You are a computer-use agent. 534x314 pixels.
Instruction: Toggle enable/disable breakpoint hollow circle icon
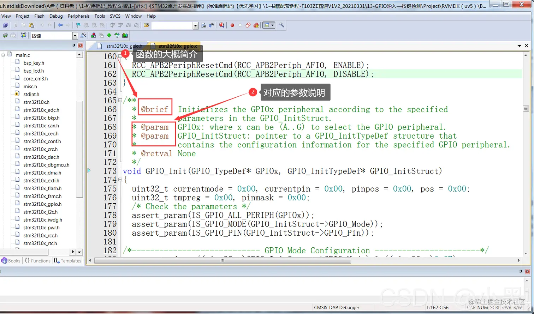click(x=240, y=25)
